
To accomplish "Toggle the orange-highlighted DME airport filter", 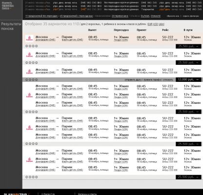I will (x=83, y=9).
